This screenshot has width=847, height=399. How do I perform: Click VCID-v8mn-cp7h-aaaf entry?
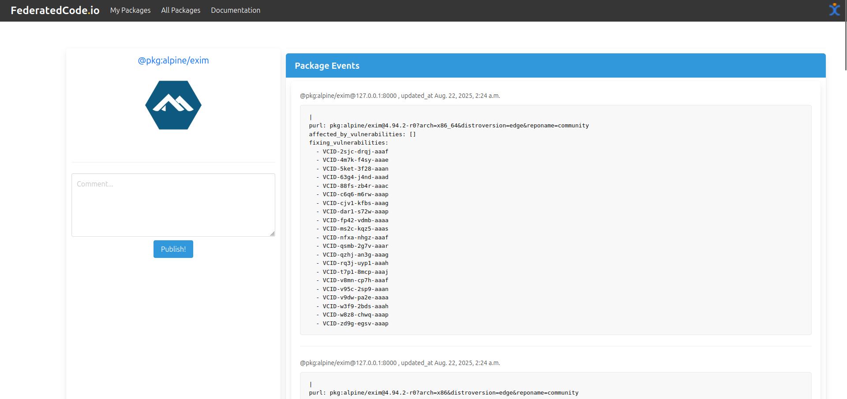pos(356,280)
